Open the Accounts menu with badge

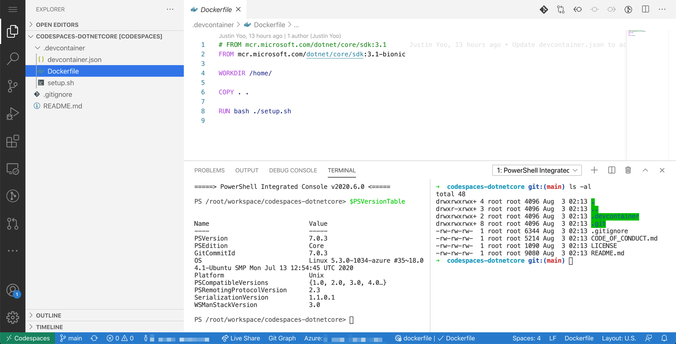tap(13, 291)
